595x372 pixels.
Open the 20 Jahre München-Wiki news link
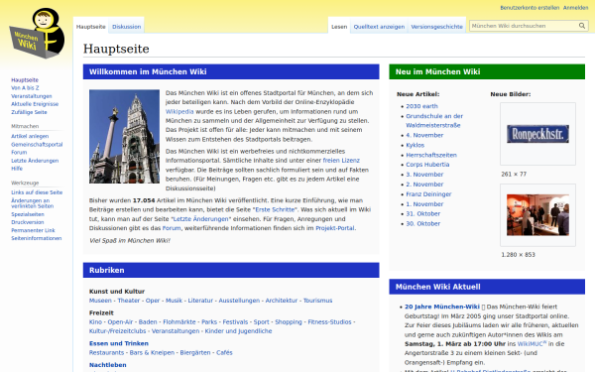[x=442, y=307]
